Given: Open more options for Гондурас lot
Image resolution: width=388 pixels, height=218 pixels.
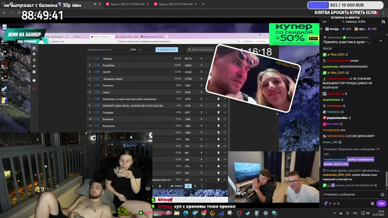Looking at the screenshot, I should coord(225,112).
